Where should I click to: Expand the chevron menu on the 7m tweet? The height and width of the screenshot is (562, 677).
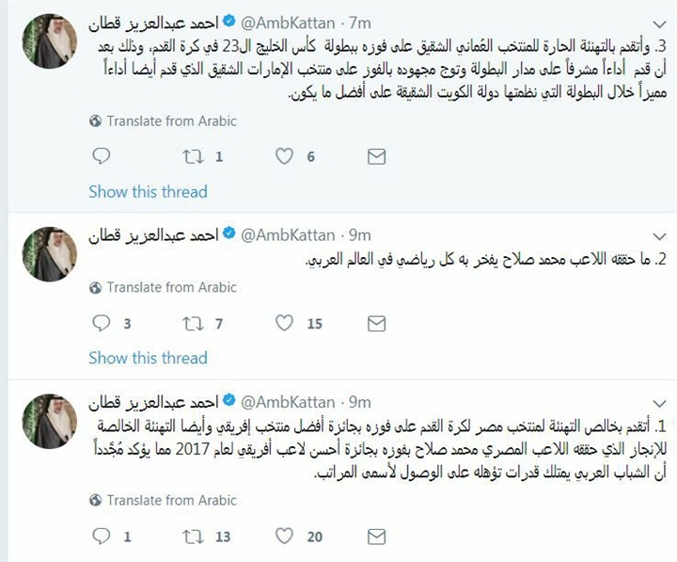pos(659,24)
